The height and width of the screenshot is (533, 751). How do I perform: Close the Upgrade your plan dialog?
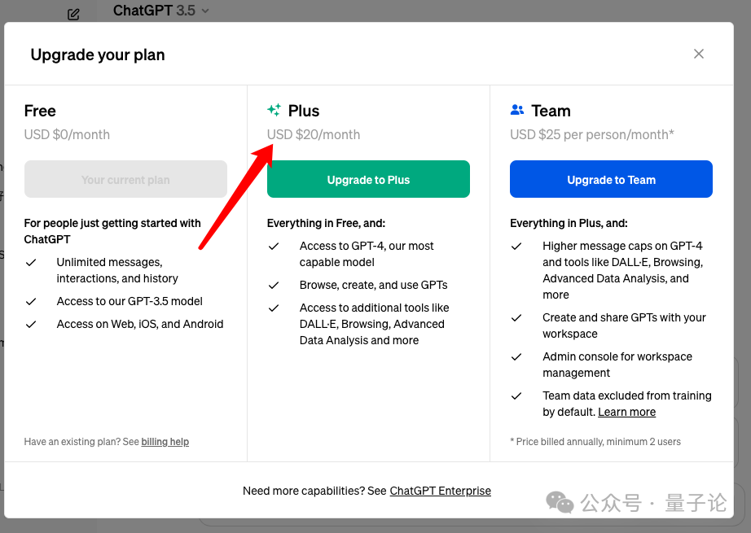(699, 54)
